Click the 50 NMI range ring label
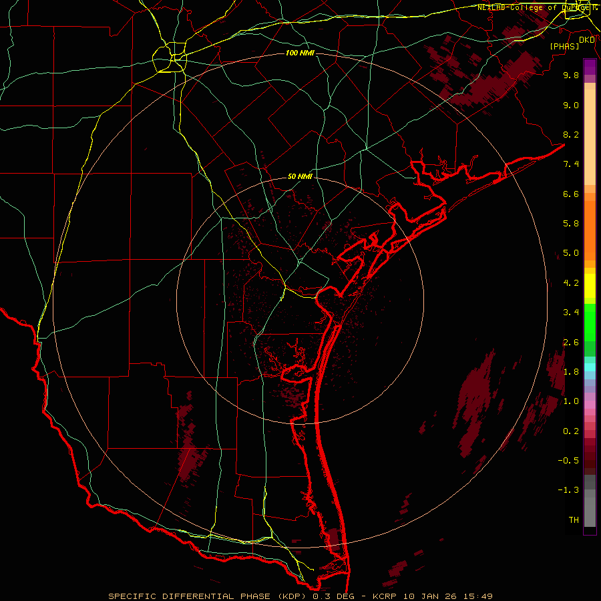601x601 pixels. 300,177
